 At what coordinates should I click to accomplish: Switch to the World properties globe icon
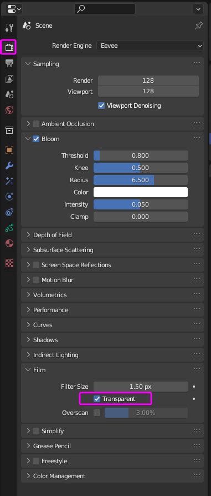pyautogui.click(x=9, y=110)
